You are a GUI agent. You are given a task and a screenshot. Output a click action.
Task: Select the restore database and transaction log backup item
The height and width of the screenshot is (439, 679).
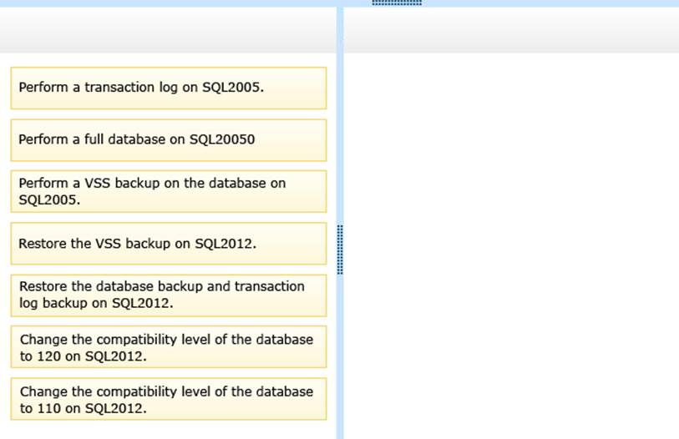click(168, 295)
